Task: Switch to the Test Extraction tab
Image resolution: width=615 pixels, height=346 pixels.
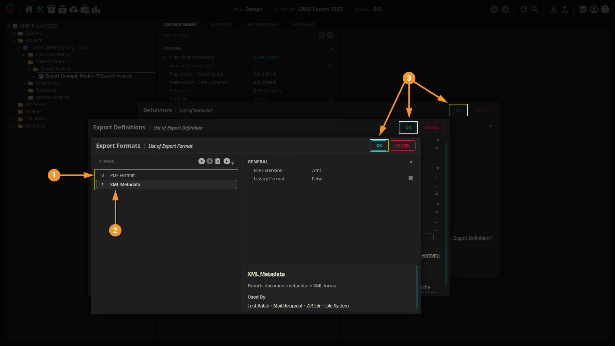Action: [x=261, y=24]
